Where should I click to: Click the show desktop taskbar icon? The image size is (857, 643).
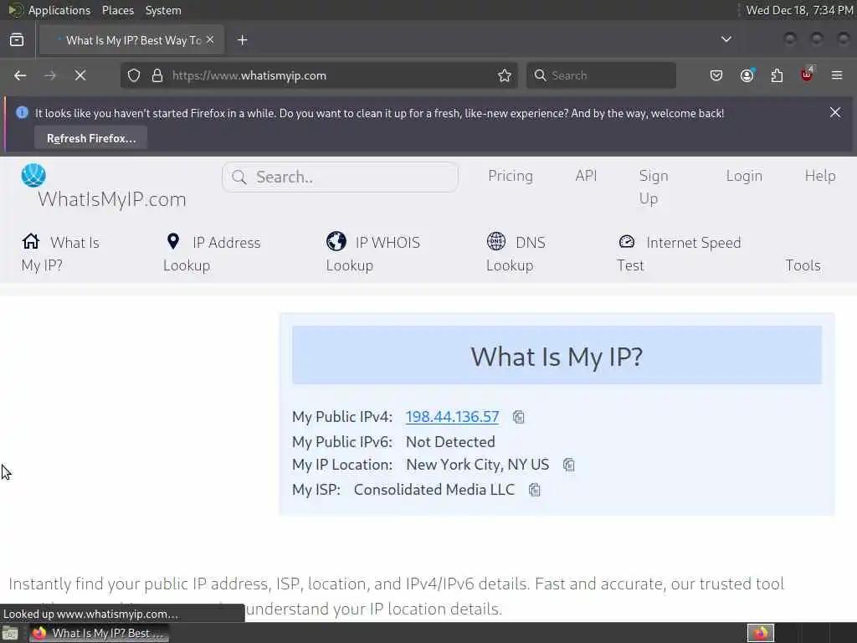[x=10, y=633]
